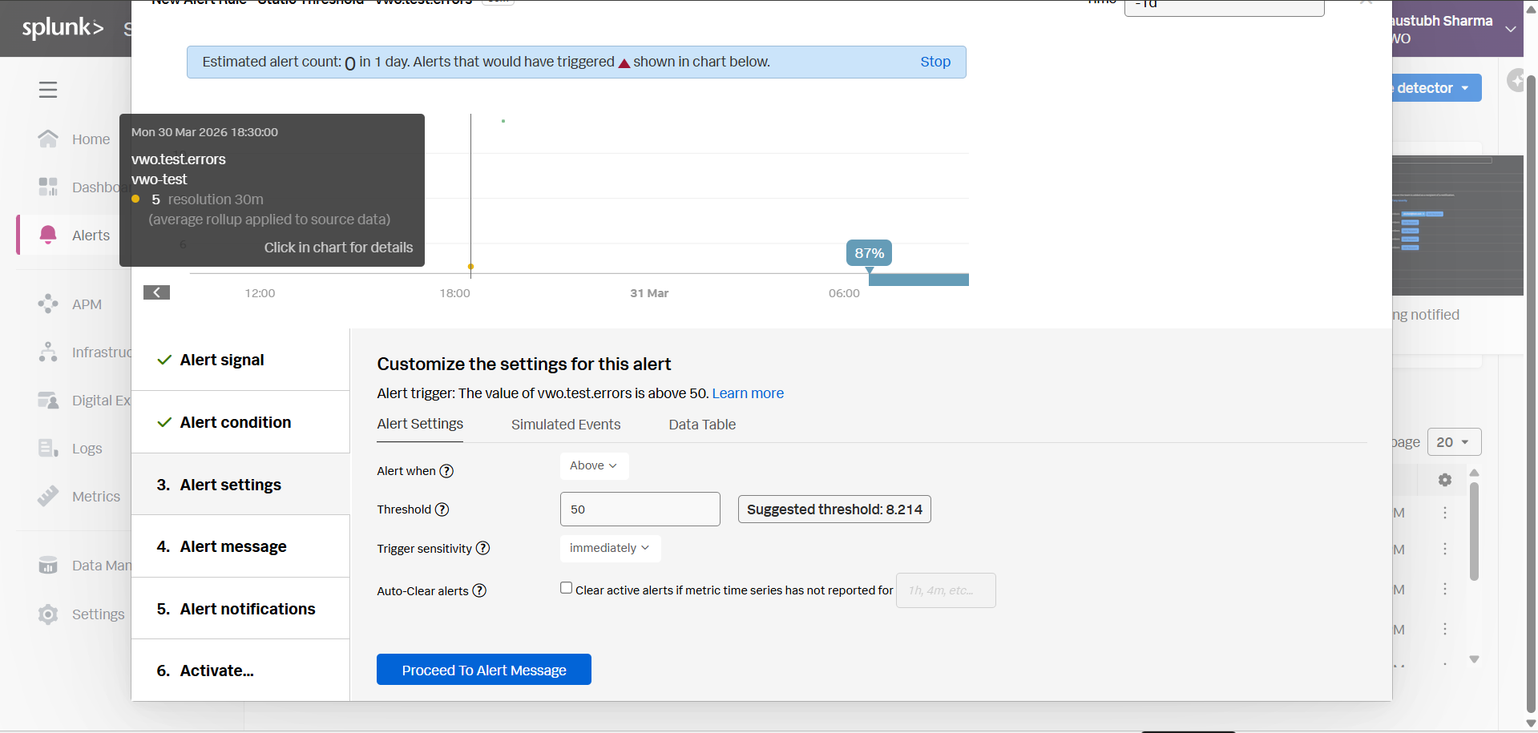
Task: Open the Logs sidebar icon
Action: [x=48, y=448]
